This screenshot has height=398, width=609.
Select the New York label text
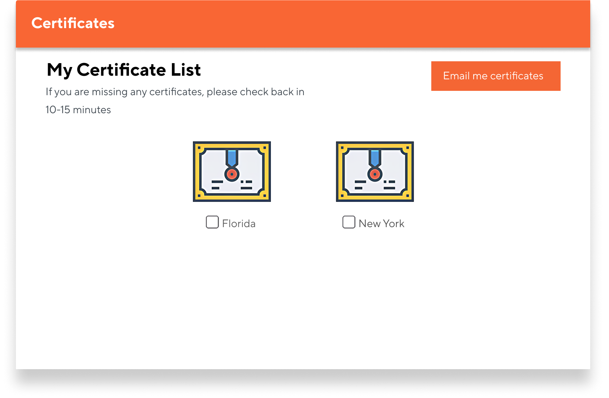tap(381, 224)
